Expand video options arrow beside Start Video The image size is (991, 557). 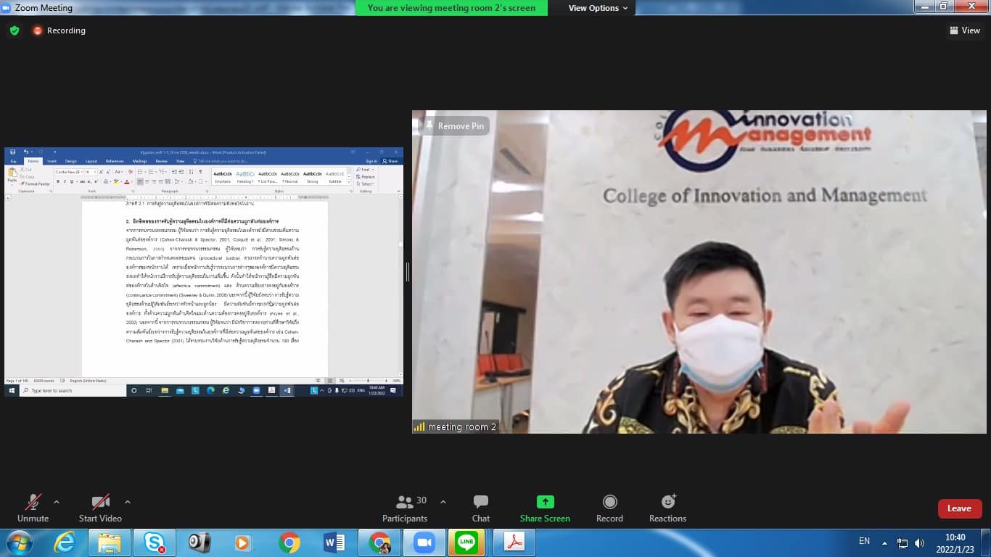click(128, 502)
